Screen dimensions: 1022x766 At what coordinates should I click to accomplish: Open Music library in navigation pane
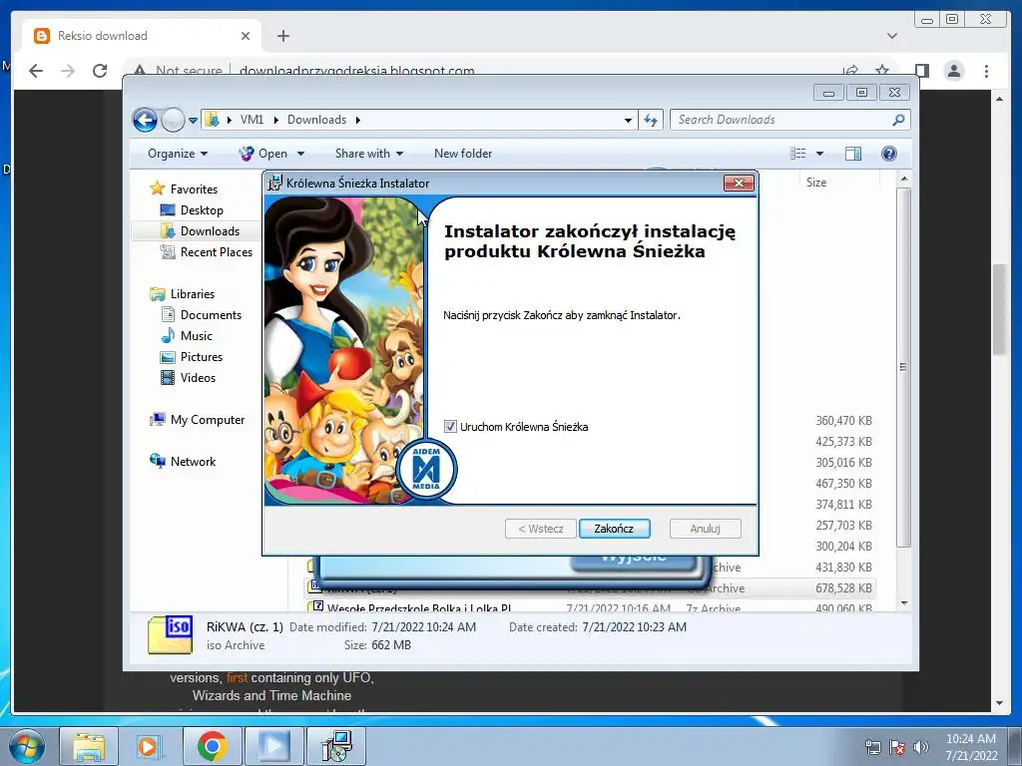coord(197,335)
